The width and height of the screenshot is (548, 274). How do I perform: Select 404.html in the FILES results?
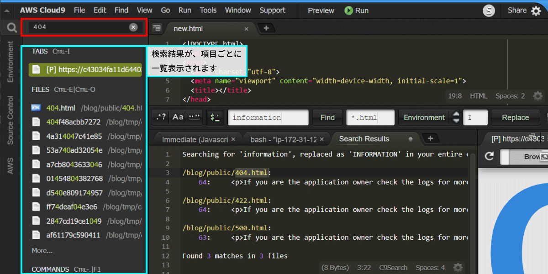(86, 108)
